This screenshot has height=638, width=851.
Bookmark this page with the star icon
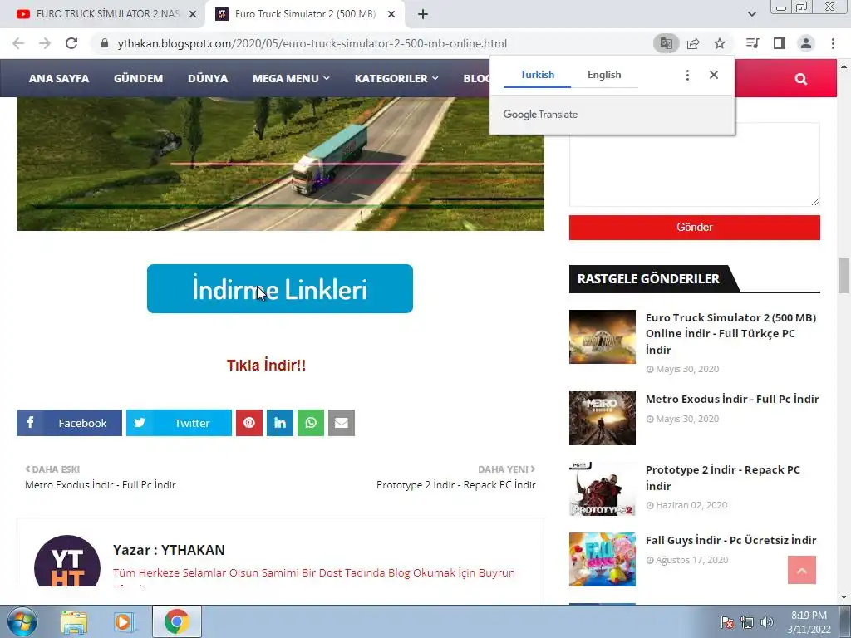720,43
